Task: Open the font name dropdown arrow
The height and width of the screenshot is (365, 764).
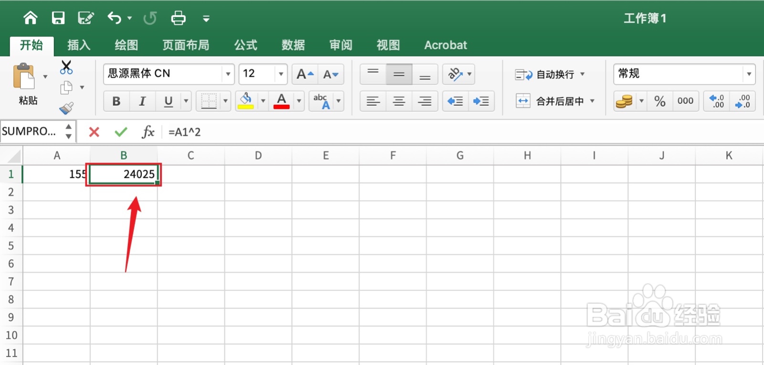Action: tap(228, 74)
